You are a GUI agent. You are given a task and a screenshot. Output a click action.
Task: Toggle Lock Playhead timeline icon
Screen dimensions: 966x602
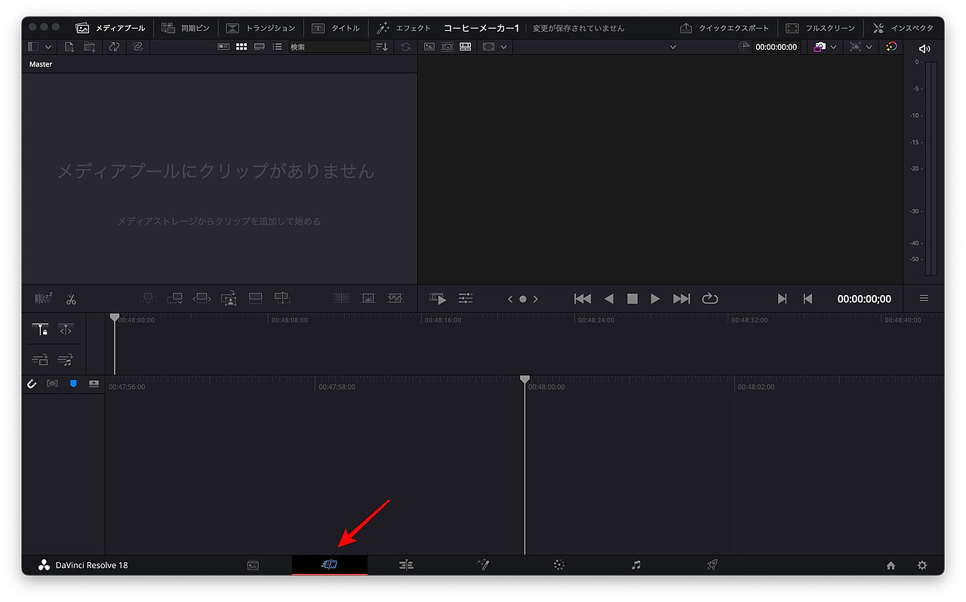click(41, 330)
